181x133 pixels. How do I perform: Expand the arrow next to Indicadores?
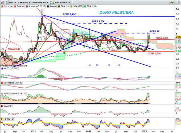(x=69, y=2)
